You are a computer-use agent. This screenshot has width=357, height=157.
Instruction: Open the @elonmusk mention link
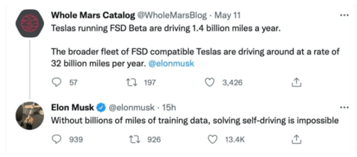point(171,64)
